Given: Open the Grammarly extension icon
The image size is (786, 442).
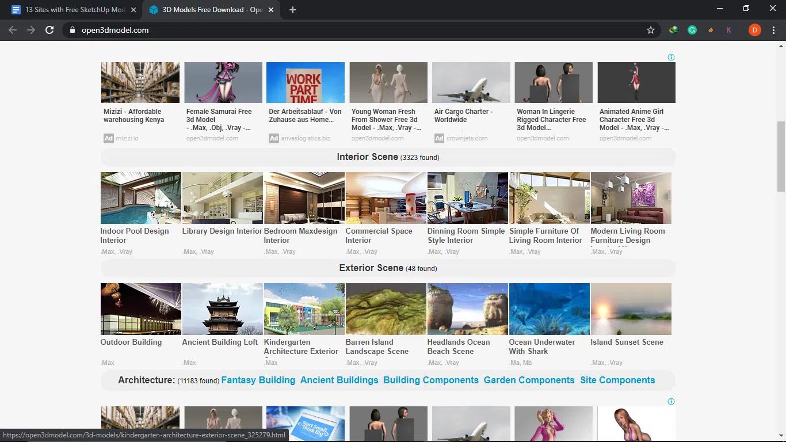Looking at the screenshot, I should pos(692,29).
